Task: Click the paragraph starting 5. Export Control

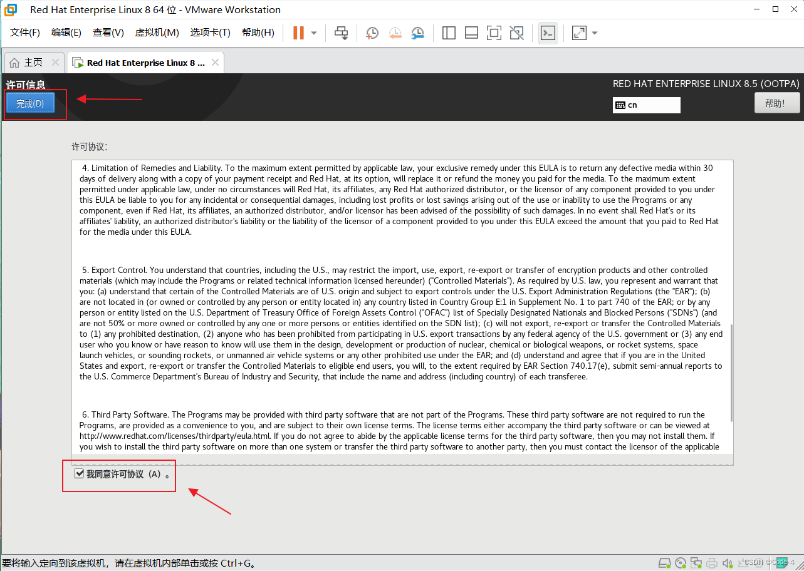Action: coord(400,323)
